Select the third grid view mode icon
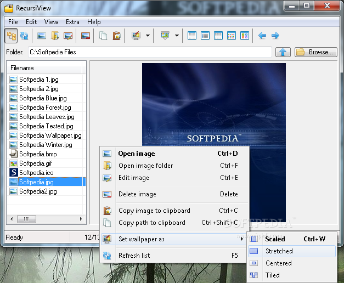The width and height of the screenshot is (344, 283). click(x=218, y=36)
